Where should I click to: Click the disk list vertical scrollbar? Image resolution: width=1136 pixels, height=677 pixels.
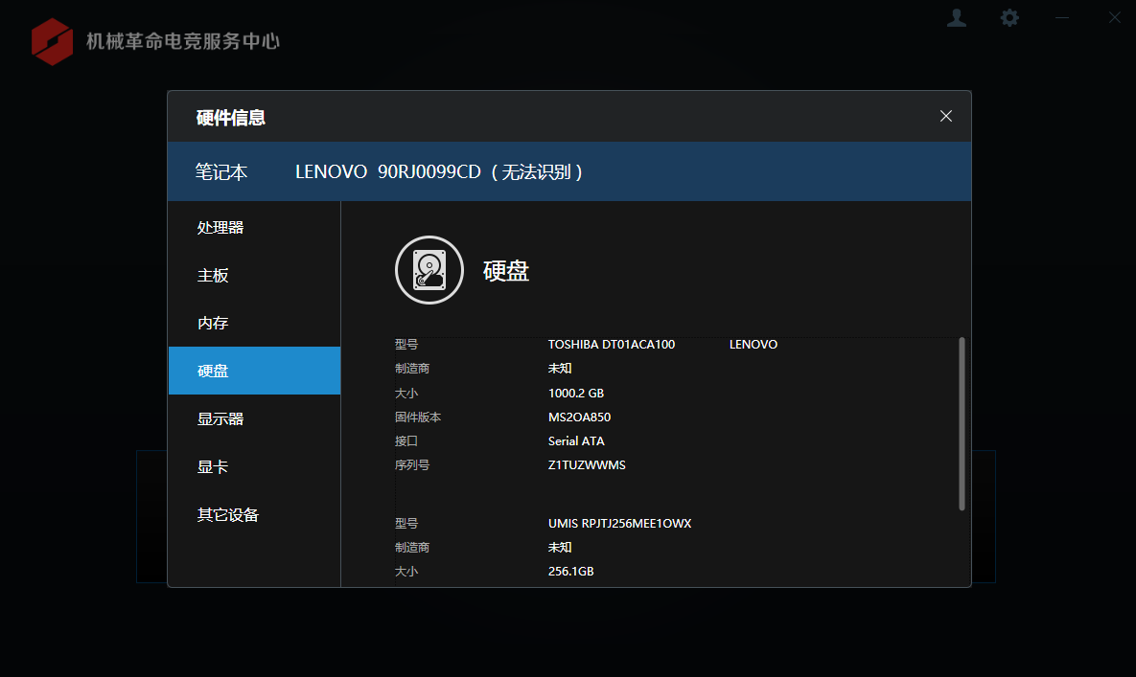(x=962, y=424)
